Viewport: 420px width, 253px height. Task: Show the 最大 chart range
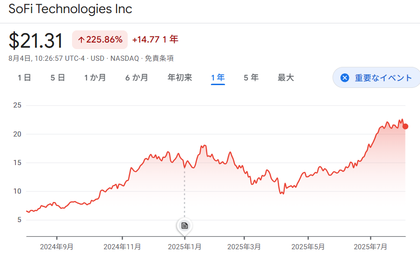point(286,78)
